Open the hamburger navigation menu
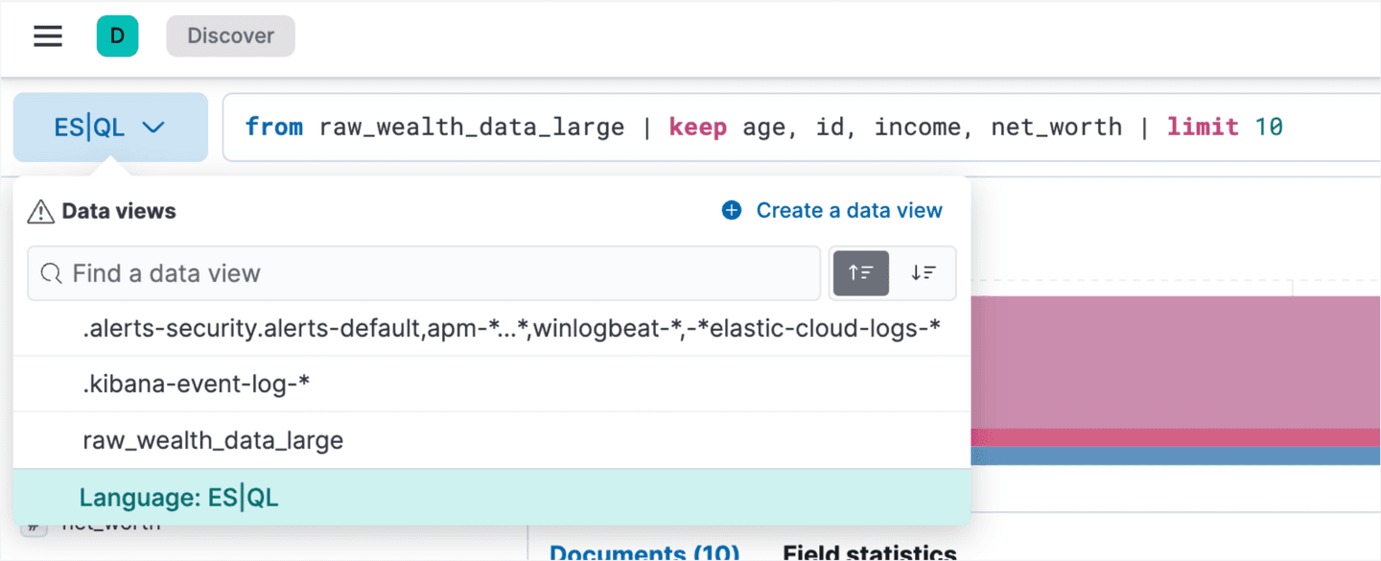This screenshot has width=1381, height=561. coord(48,36)
